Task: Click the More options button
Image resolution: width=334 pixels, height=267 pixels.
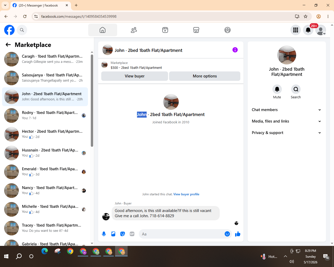Action: [205, 76]
